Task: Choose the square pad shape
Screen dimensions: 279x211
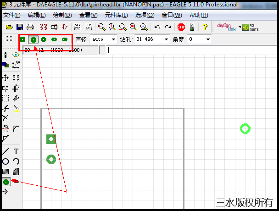Action: (22, 39)
